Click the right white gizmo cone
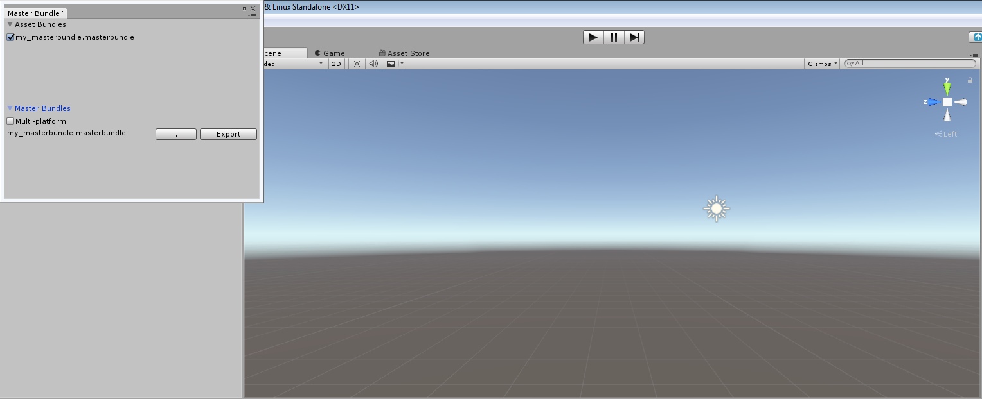This screenshot has width=982, height=399. click(x=960, y=102)
